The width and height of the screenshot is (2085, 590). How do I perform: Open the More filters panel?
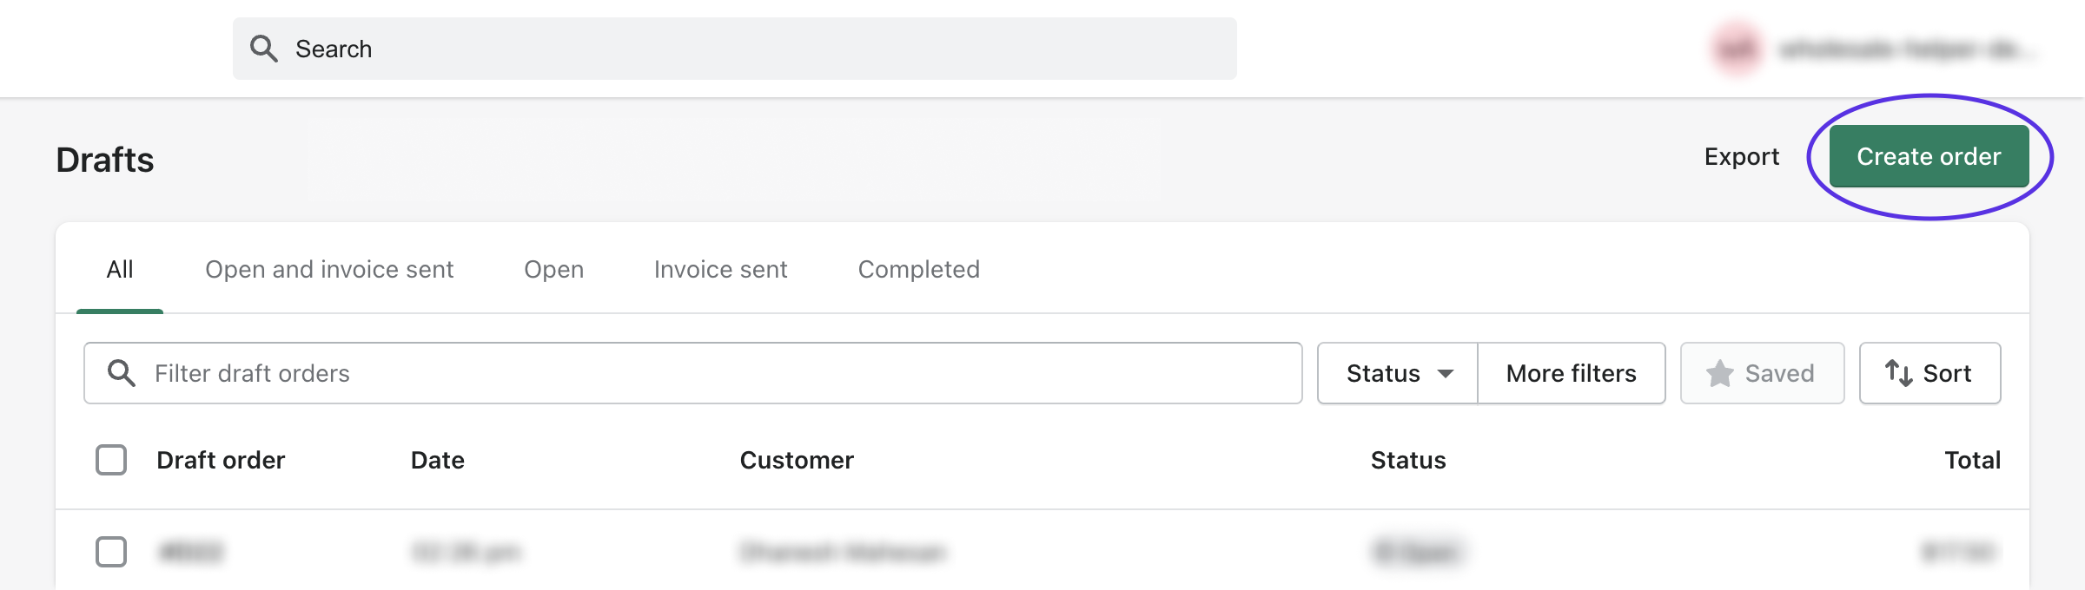1572,373
